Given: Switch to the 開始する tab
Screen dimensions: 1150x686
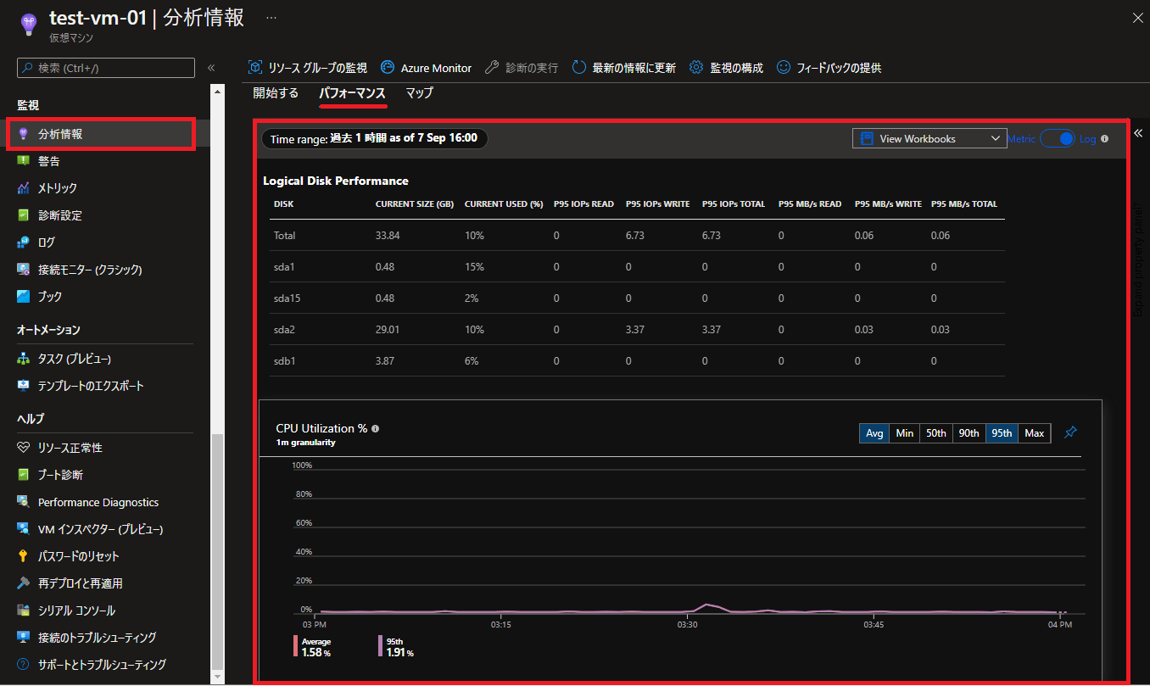Looking at the screenshot, I should click(x=276, y=93).
